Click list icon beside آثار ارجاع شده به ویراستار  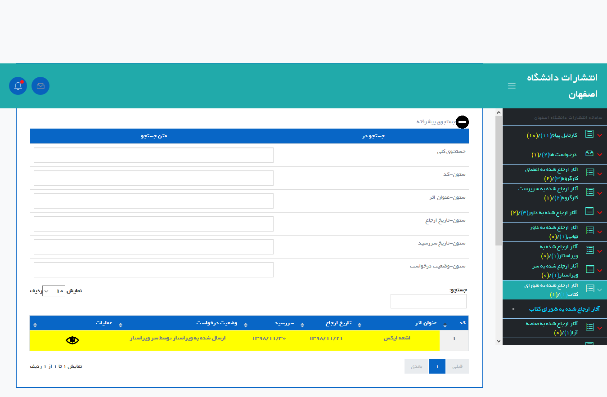[589, 250]
